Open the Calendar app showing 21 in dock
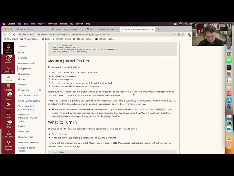This screenshot has width=234, height=176. (x=229, y=116)
